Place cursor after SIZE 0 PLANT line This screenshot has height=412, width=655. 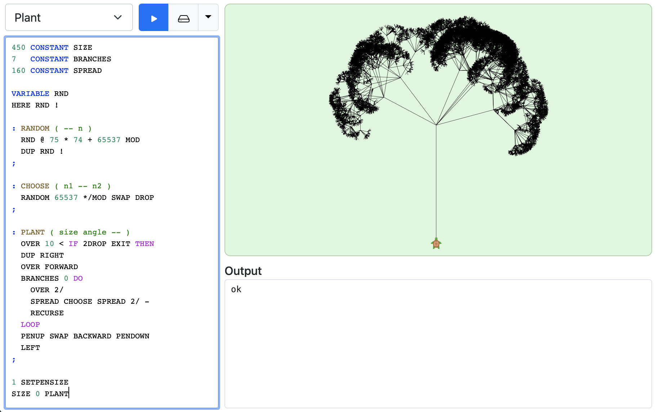pos(69,394)
